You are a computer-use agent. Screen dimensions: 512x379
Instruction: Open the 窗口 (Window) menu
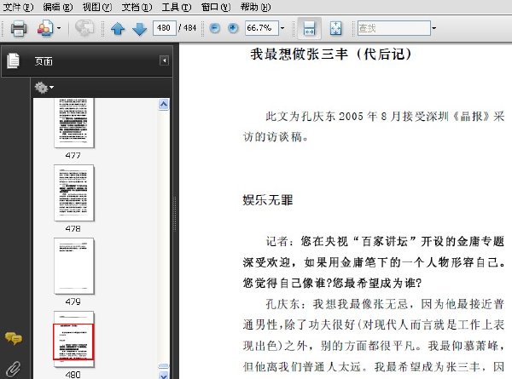pos(216,7)
